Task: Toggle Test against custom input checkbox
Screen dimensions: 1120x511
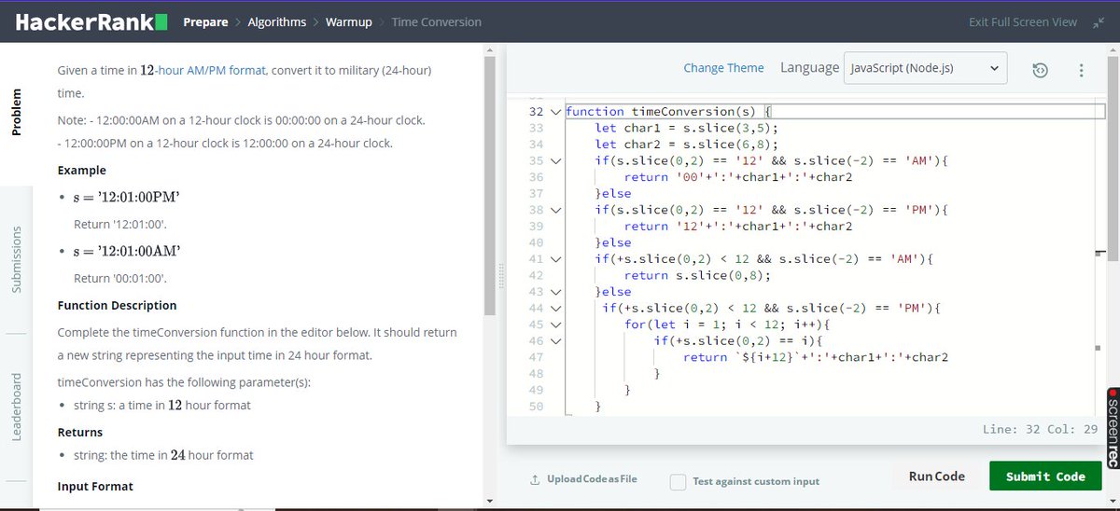Action: (679, 481)
